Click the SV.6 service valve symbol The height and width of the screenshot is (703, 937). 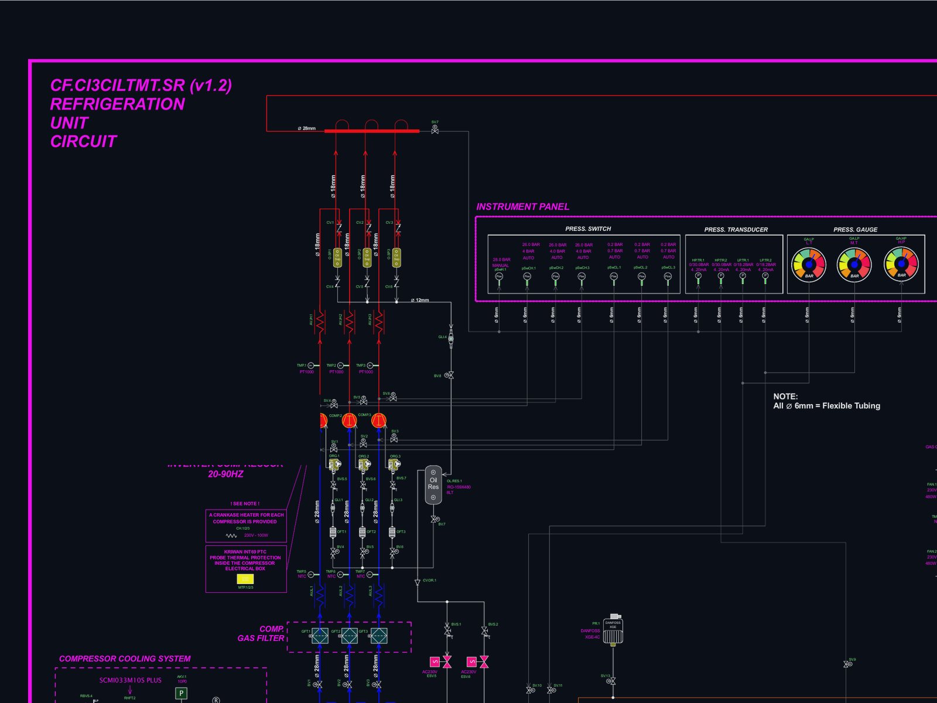(x=393, y=397)
